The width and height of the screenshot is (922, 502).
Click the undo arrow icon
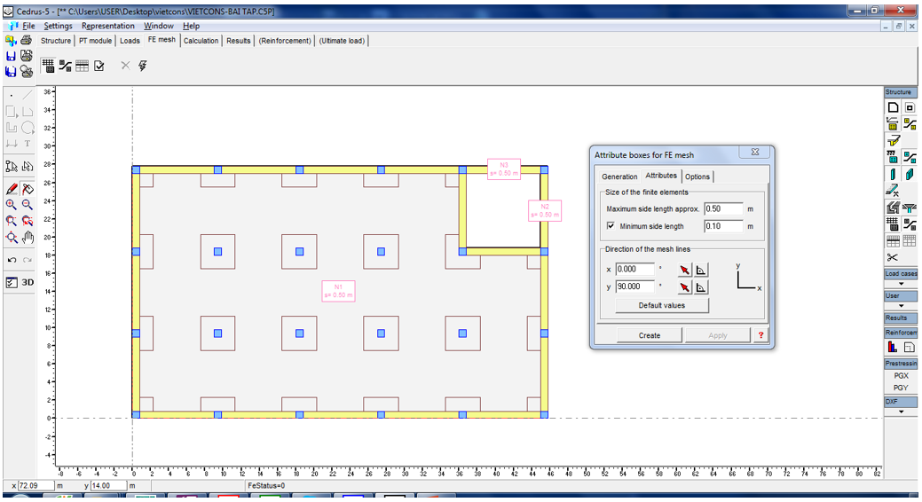[12, 260]
